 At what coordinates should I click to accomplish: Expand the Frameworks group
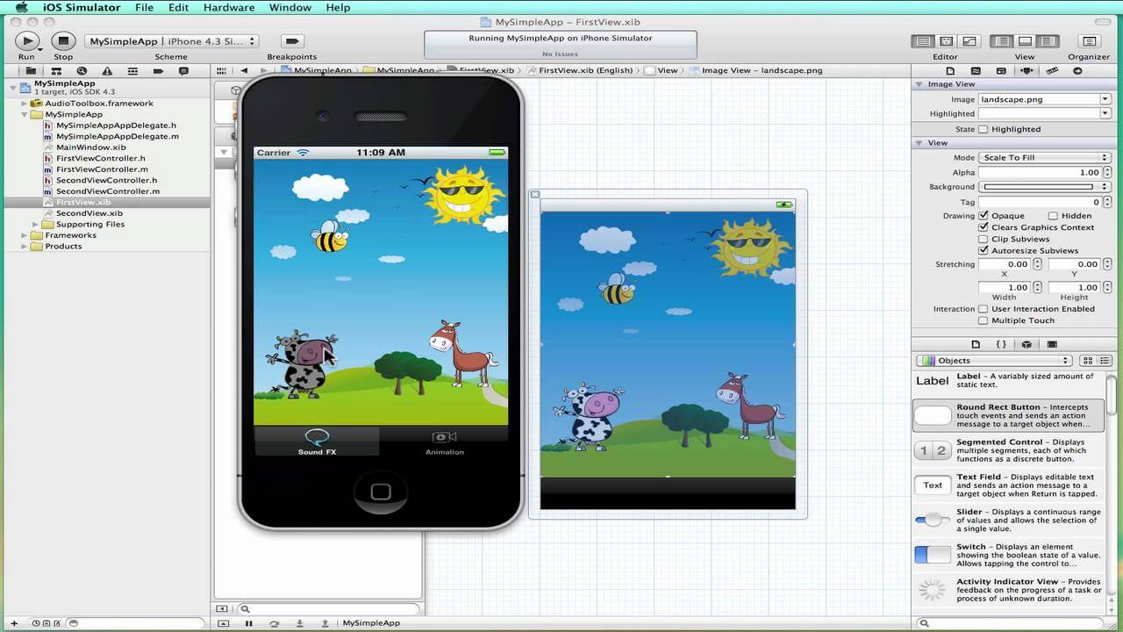click(x=25, y=235)
